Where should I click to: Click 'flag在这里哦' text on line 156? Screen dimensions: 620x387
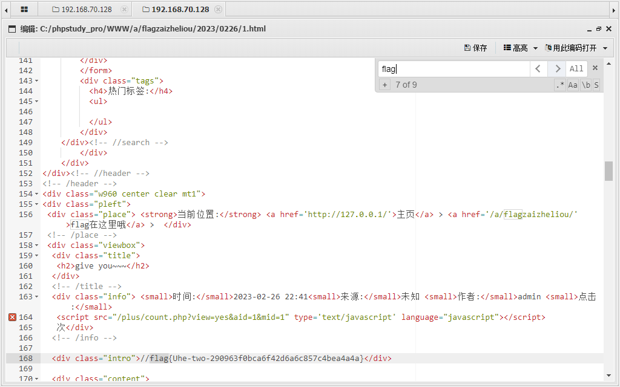98,225
